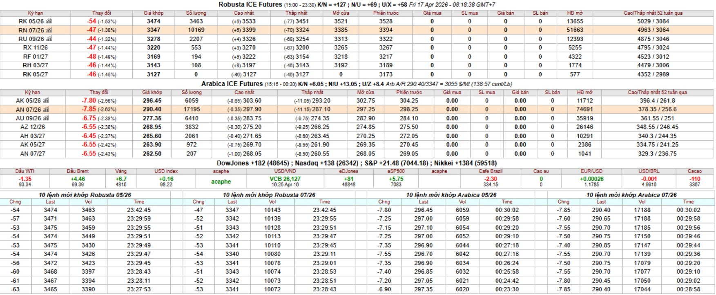The image size is (716, 295).
Task: Click the Arabica ICE Futures title
Action: pos(232,84)
